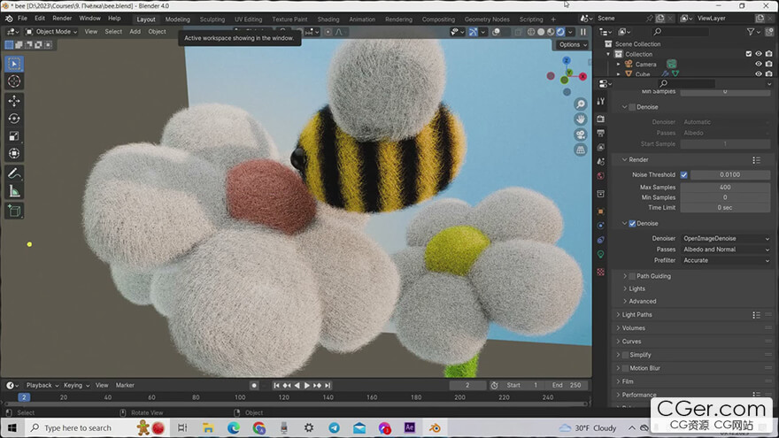Activate the Rotate tool
Screen dimensions: 779x438
(x=14, y=118)
